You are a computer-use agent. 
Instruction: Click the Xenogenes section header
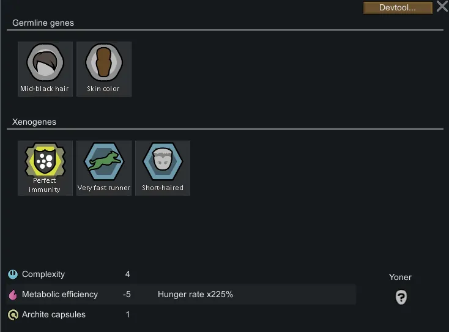(x=34, y=122)
